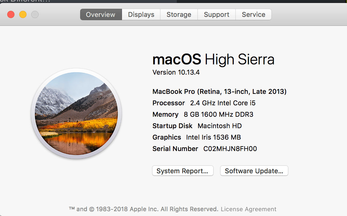Image resolution: width=347 pixels, height=216 pixels.
Task: Launch Software Update
Action: pyautogui.click(x=254, y=171)
